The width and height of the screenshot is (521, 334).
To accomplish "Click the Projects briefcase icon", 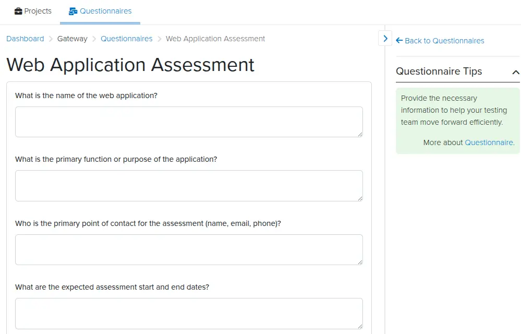I will tap(18, 11).
